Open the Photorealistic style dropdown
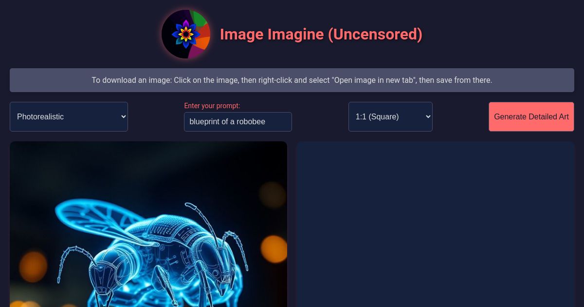The width and height of the screenshot is (584, 307). point(69,116)
